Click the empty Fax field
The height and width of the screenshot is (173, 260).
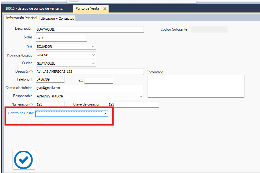coord(99,80)
